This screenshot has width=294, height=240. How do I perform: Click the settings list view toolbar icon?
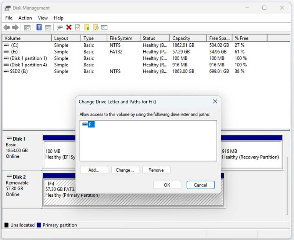point(104,27)
